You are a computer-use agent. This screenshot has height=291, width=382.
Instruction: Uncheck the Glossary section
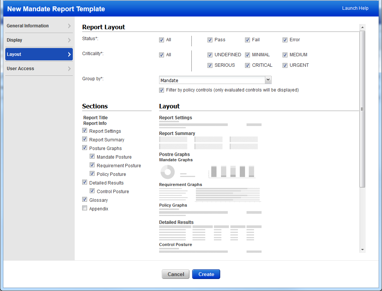84,199
